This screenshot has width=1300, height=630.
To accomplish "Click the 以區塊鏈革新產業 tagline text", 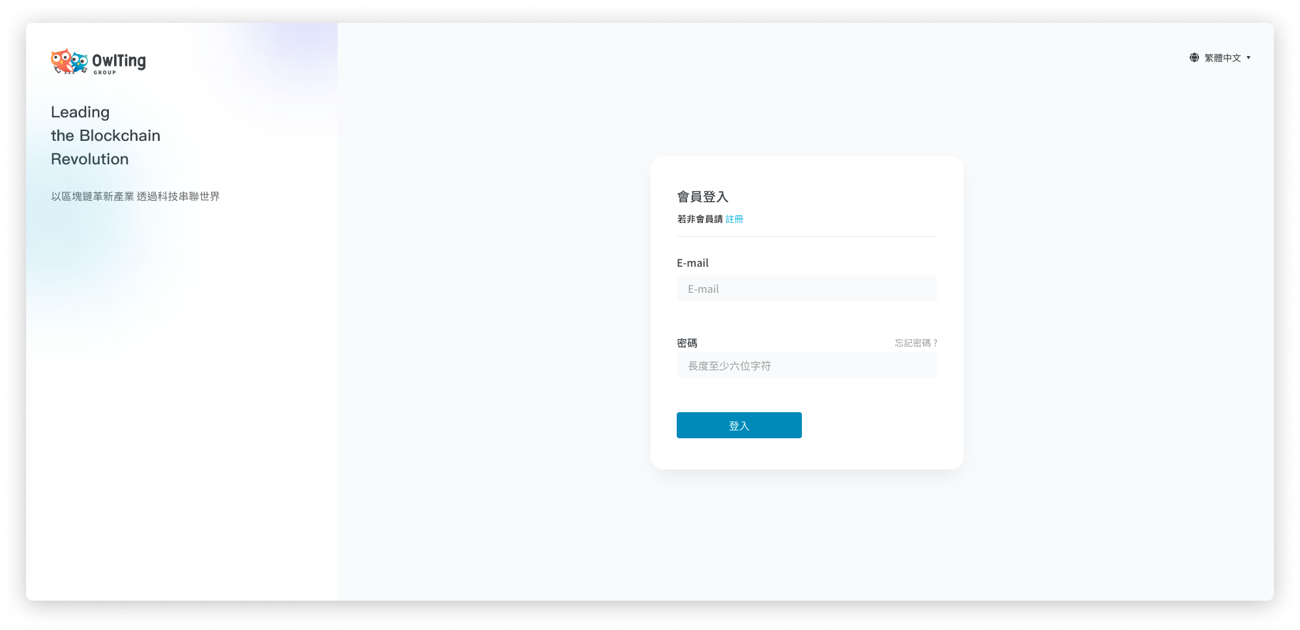I will click(135, 196).
